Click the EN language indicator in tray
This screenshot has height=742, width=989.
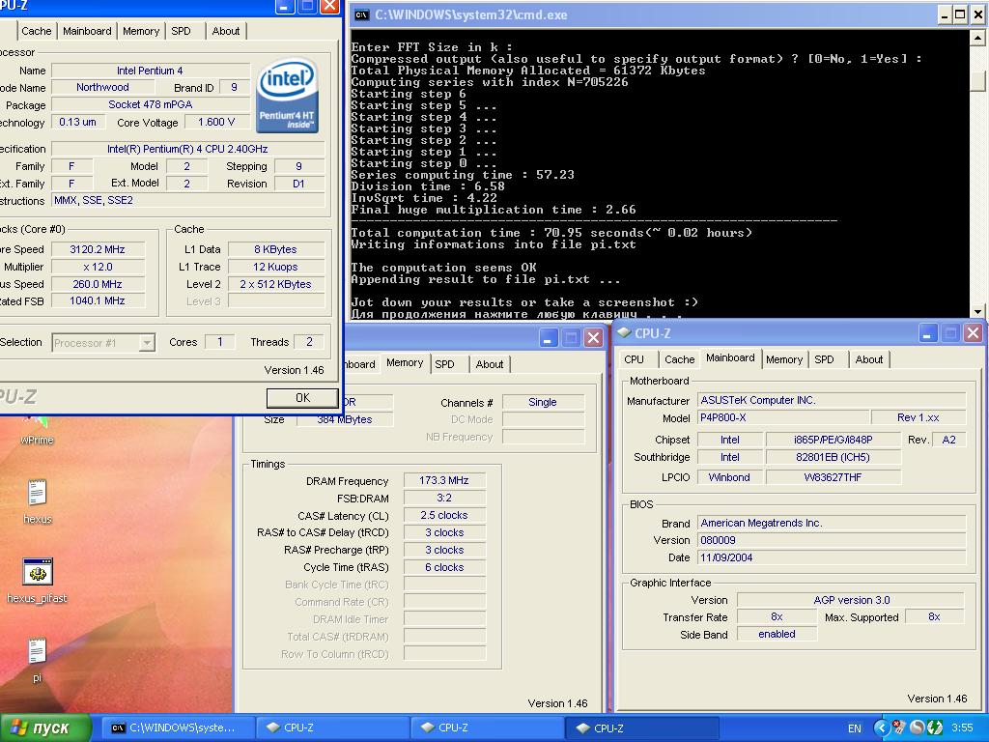(x=854, y=728)
